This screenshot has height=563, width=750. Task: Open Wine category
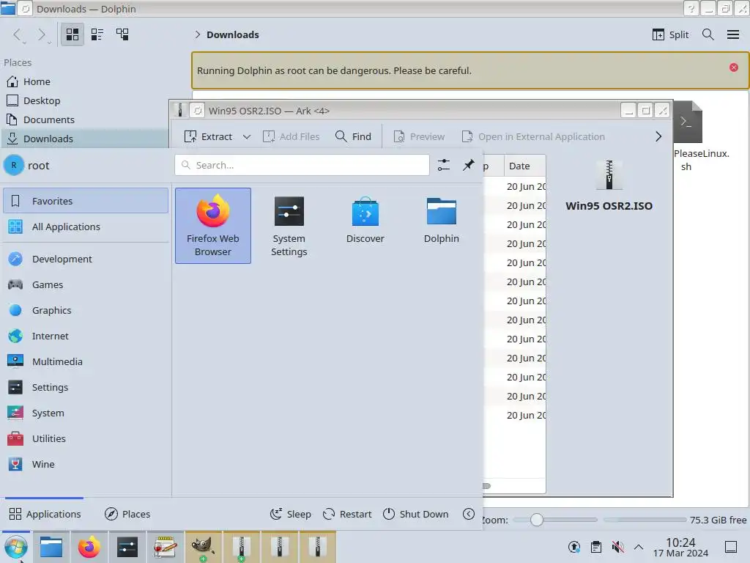point(86,464)
